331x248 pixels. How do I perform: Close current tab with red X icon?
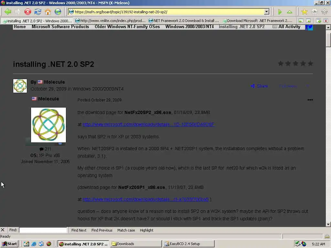tap(326, 21)
